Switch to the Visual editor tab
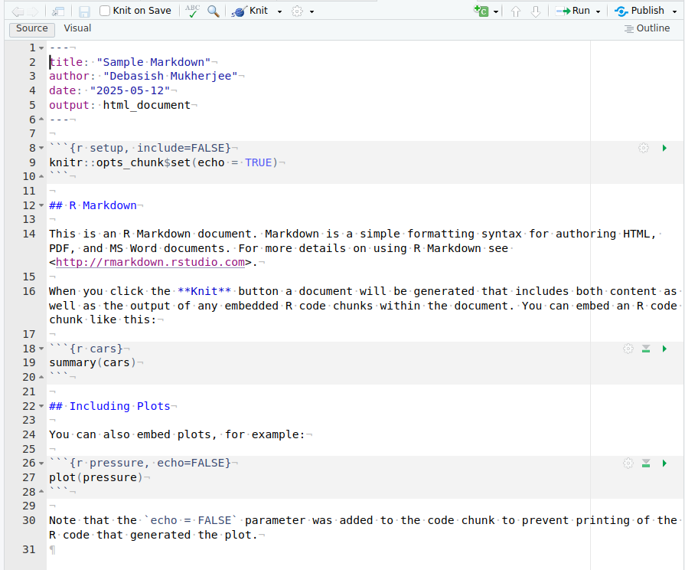The height and width of the screenshot is (570, 685). (77, 28)
